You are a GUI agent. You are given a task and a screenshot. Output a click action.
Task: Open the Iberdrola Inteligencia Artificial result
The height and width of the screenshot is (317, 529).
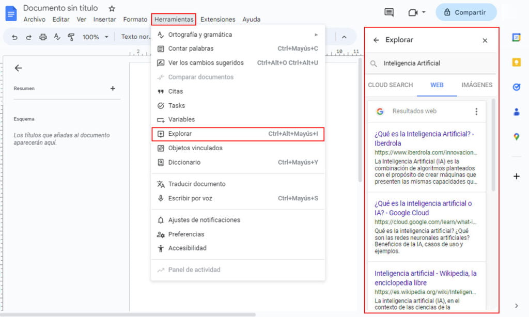coord(424,138)
